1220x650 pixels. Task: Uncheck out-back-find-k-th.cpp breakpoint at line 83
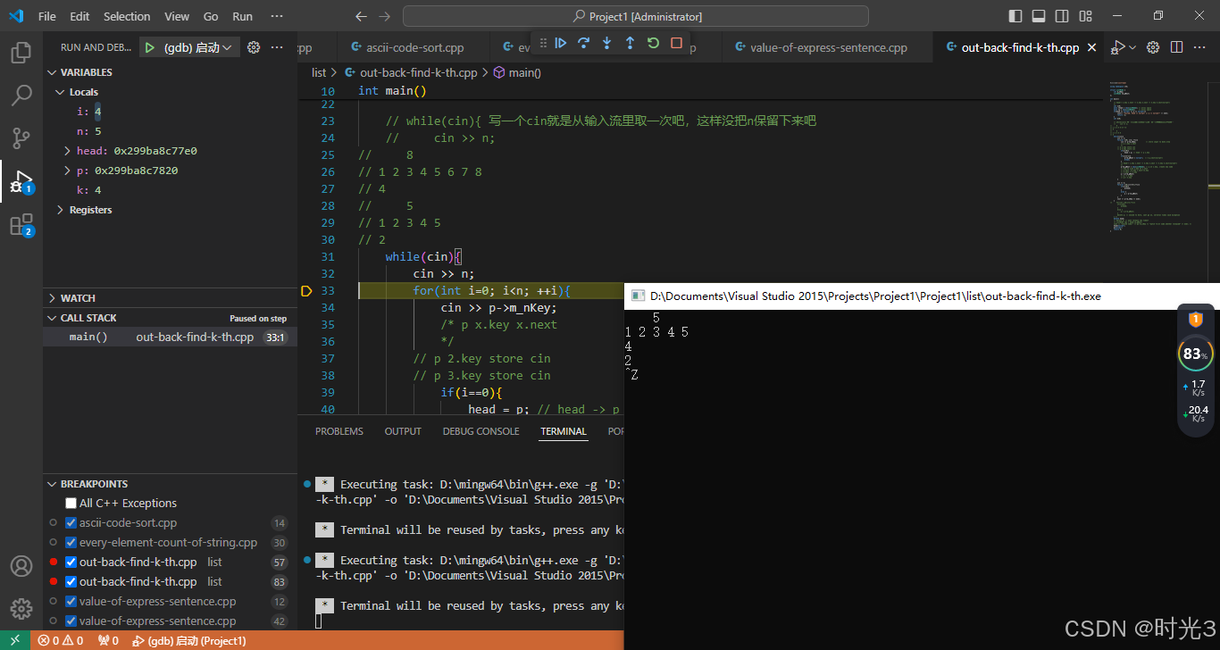click(71, 581)
